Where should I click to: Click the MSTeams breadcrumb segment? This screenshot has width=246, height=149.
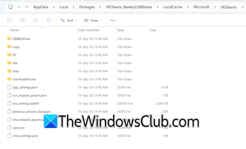(228, 7)
